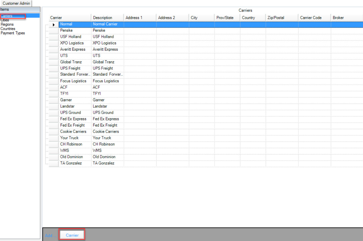Click the Address 1 cell for Penske
The image size is (363, 241).
140,31
